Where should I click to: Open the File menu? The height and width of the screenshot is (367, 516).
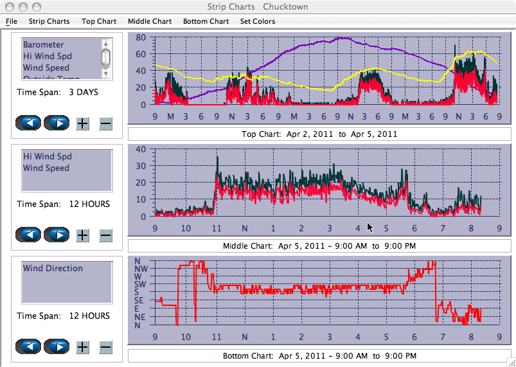tap(12, 21)
